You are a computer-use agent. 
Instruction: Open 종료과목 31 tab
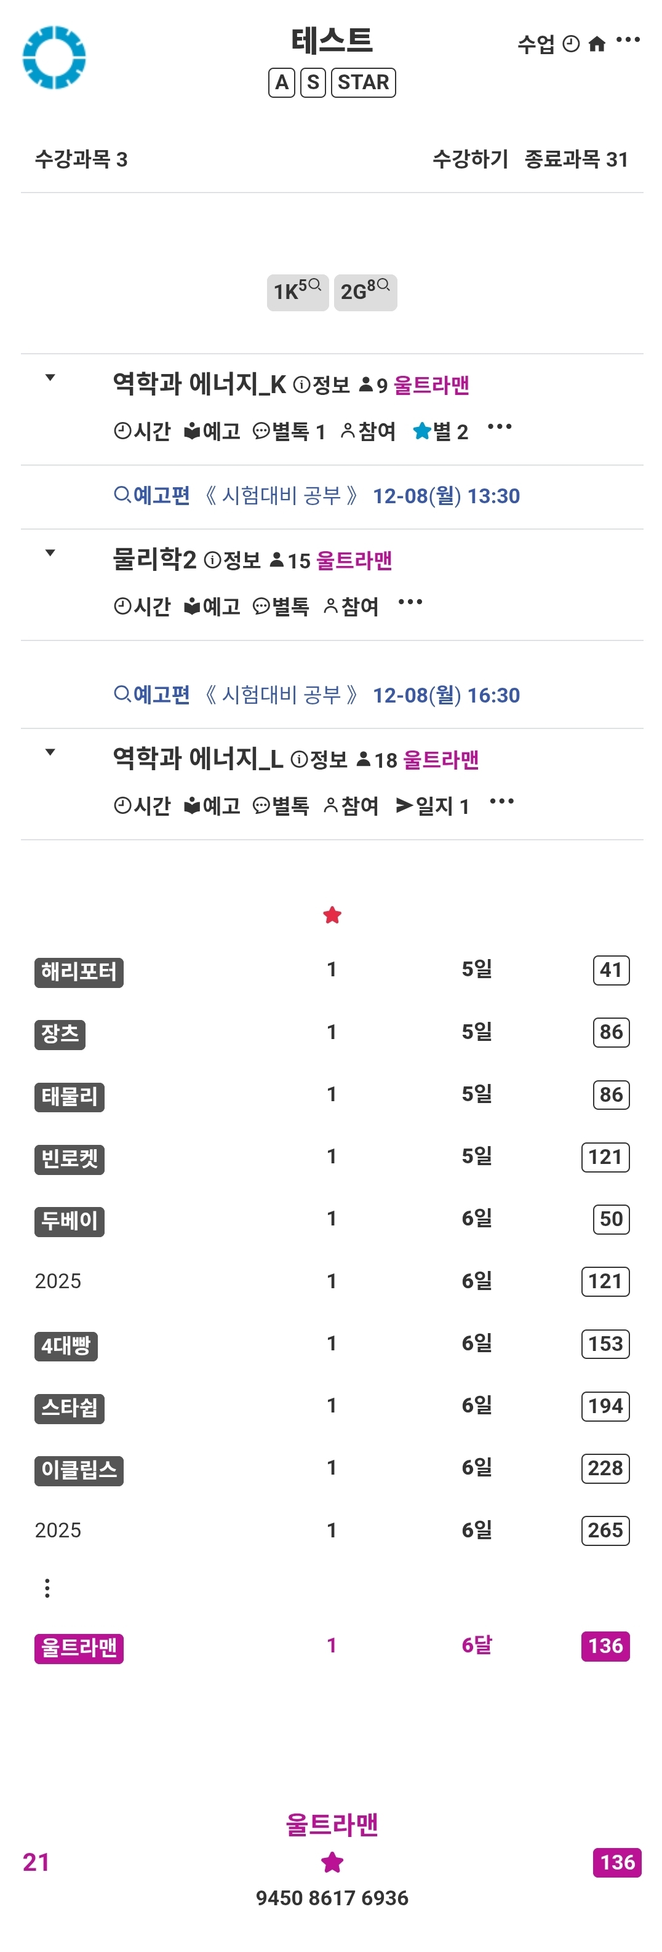click(576, 159)
